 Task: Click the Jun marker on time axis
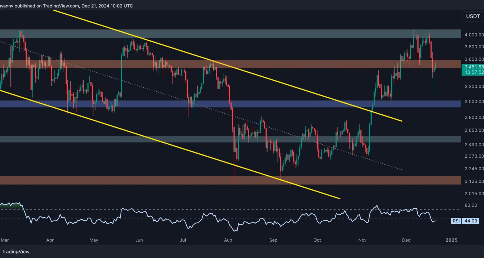(139, 240)
